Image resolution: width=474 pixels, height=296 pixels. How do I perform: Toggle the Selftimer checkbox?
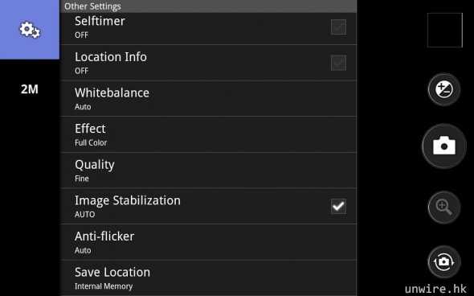point(338,27)
